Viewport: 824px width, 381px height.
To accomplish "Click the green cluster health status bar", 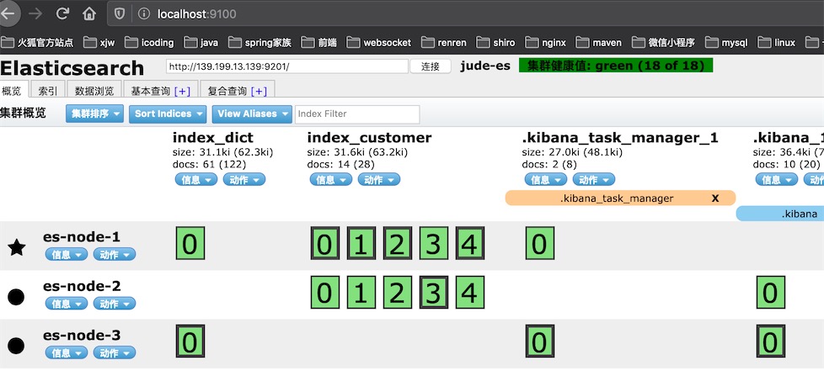I will click(x=615, y=66).
